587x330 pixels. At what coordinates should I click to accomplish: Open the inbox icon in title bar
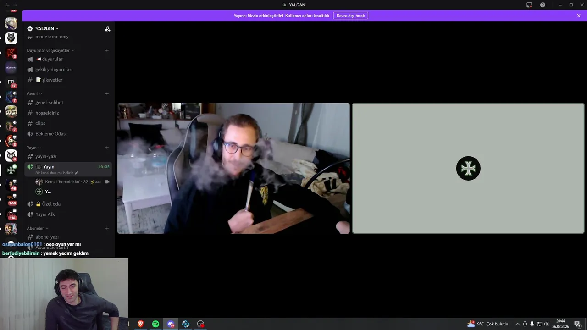pos(529,5)
